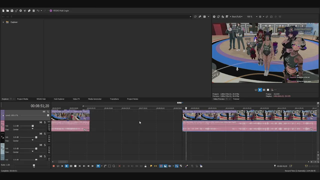Select the Normal Edit tool
This screenshot has height=180, width=320.
[98, 166]
